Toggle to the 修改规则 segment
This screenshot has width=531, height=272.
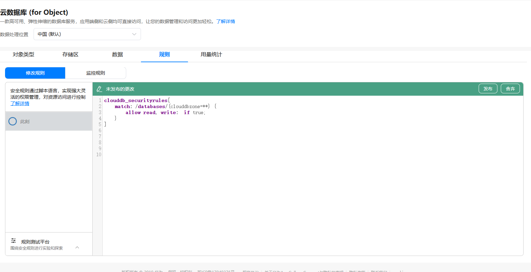35,73
